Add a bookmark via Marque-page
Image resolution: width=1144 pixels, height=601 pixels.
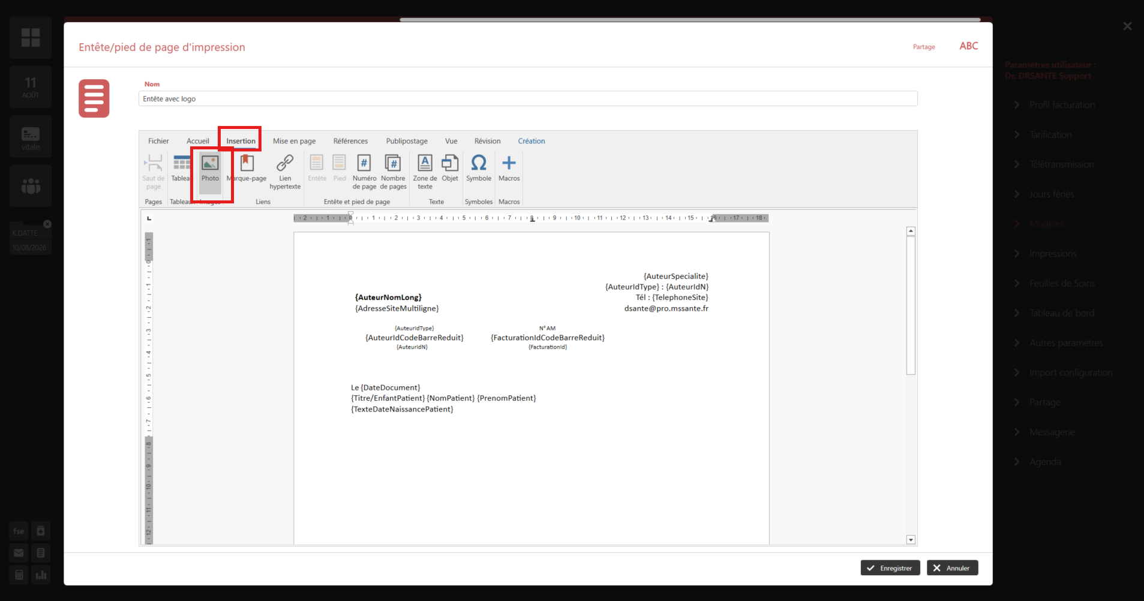(247, 169)
